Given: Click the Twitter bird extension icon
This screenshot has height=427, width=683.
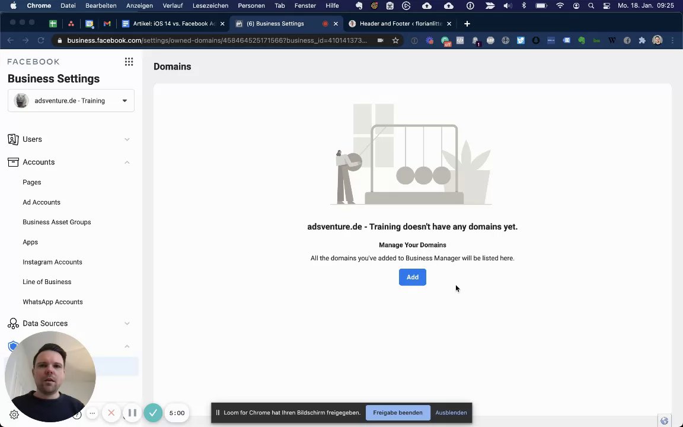Looking at the screenshot, I should (521, 40).
